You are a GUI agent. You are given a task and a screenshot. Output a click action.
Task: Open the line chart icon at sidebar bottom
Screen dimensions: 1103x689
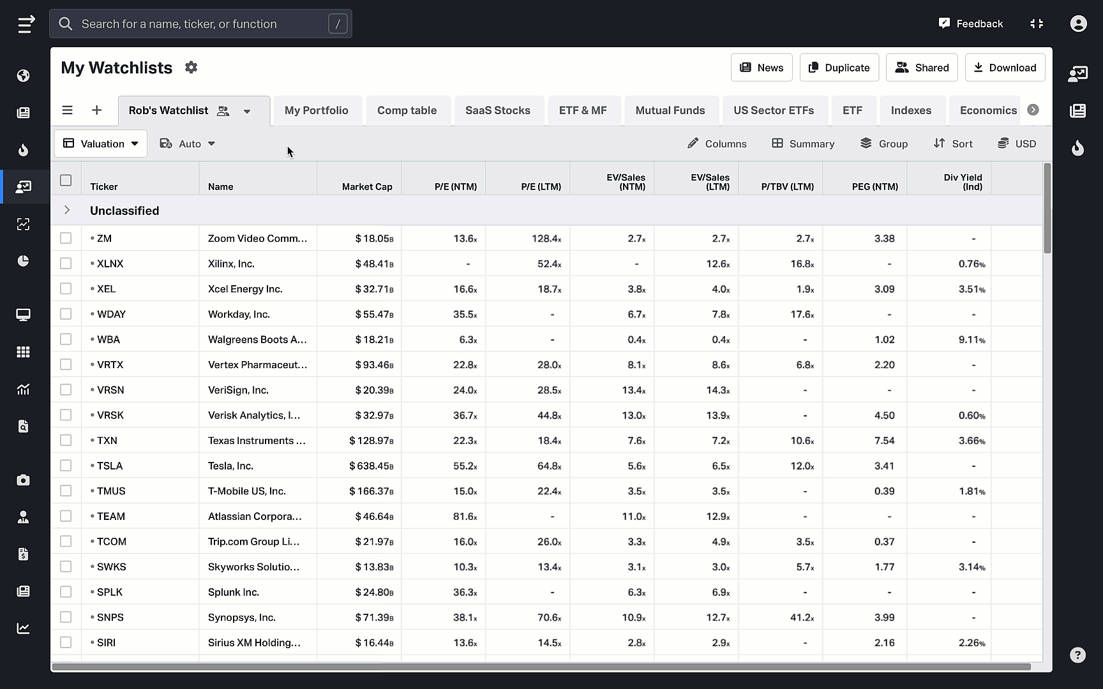tap(24, 628)
